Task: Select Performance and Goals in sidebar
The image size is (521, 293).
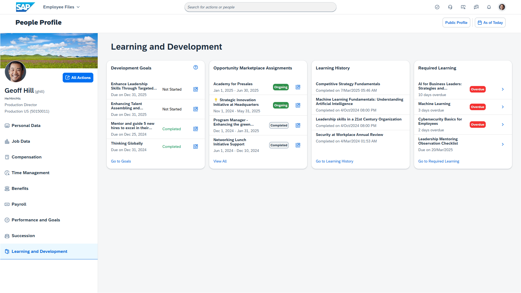Action: tap(36, 220)
